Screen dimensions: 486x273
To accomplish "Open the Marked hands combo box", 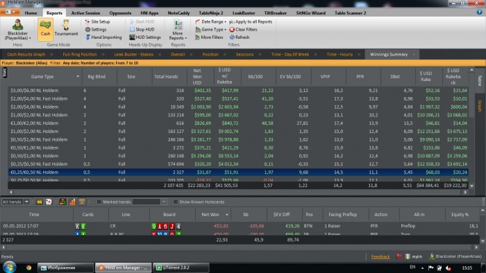I will click(x=150, y=202).
